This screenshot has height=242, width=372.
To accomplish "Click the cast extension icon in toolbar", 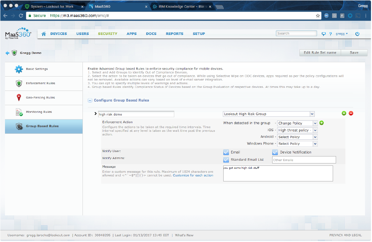I will (358, 16).
